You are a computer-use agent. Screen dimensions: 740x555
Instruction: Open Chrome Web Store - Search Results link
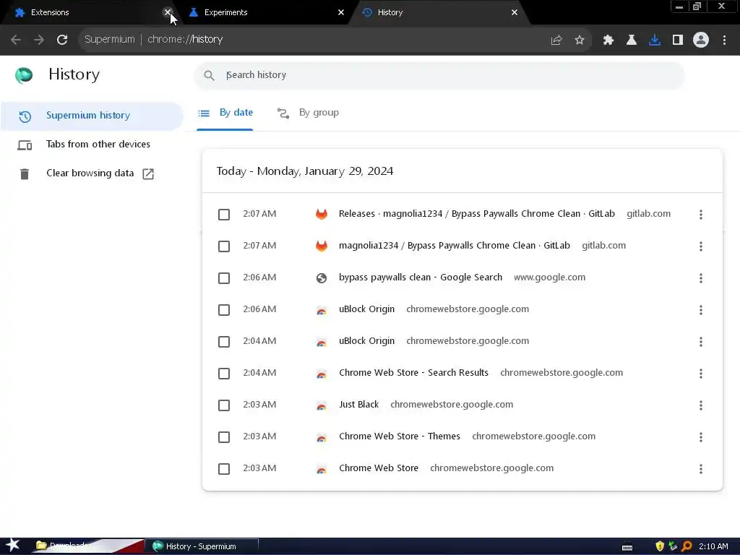413,373
